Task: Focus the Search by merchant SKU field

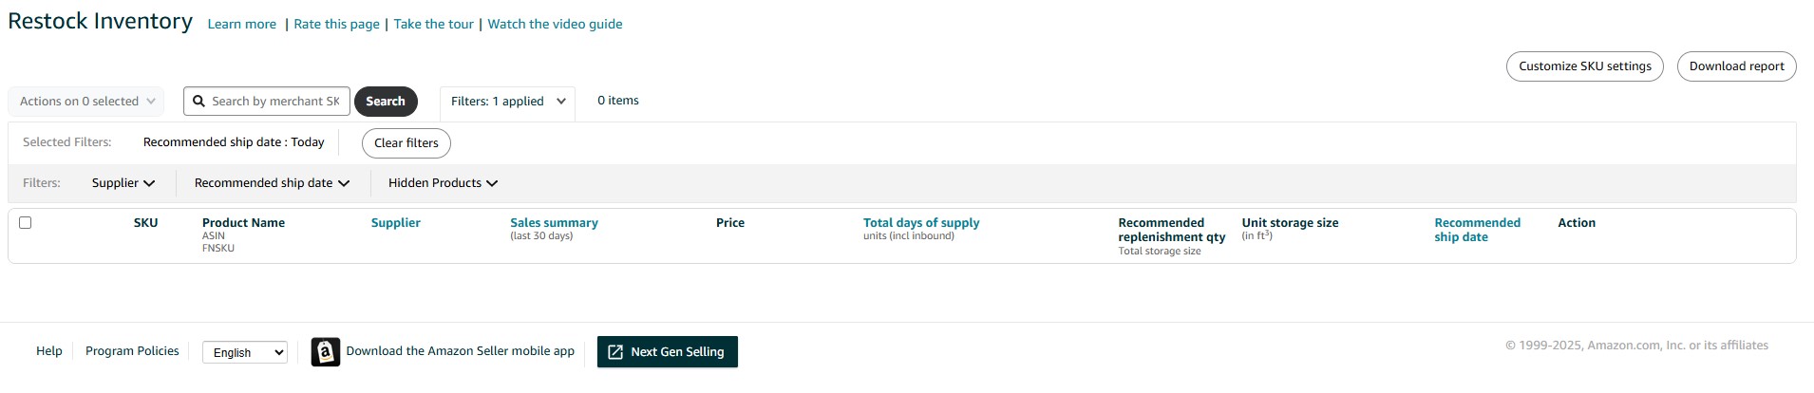Action: [275, 102]
